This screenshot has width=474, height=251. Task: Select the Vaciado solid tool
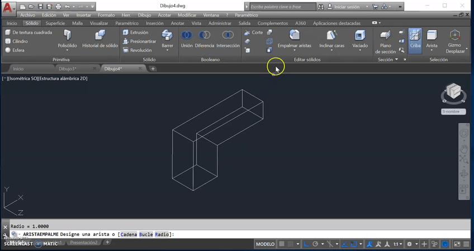click(360, 35)
